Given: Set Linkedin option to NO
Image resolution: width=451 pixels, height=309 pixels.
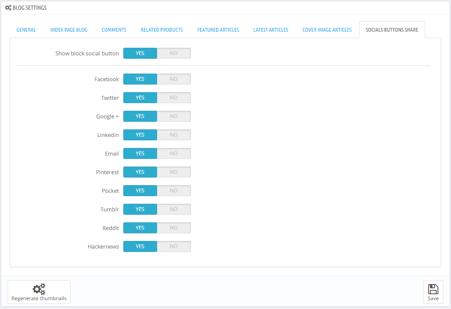Looking at the screenshot, I should pos(174,135).
